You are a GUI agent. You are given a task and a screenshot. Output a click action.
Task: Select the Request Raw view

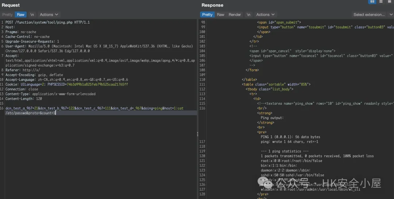coord(20,15)
